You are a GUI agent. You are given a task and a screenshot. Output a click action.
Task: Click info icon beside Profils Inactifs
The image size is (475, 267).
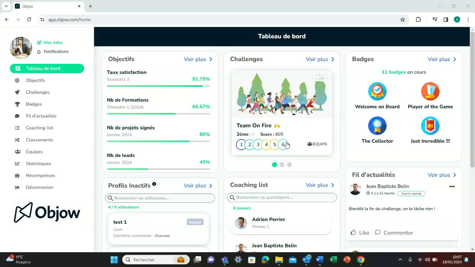tap(154, 184)
